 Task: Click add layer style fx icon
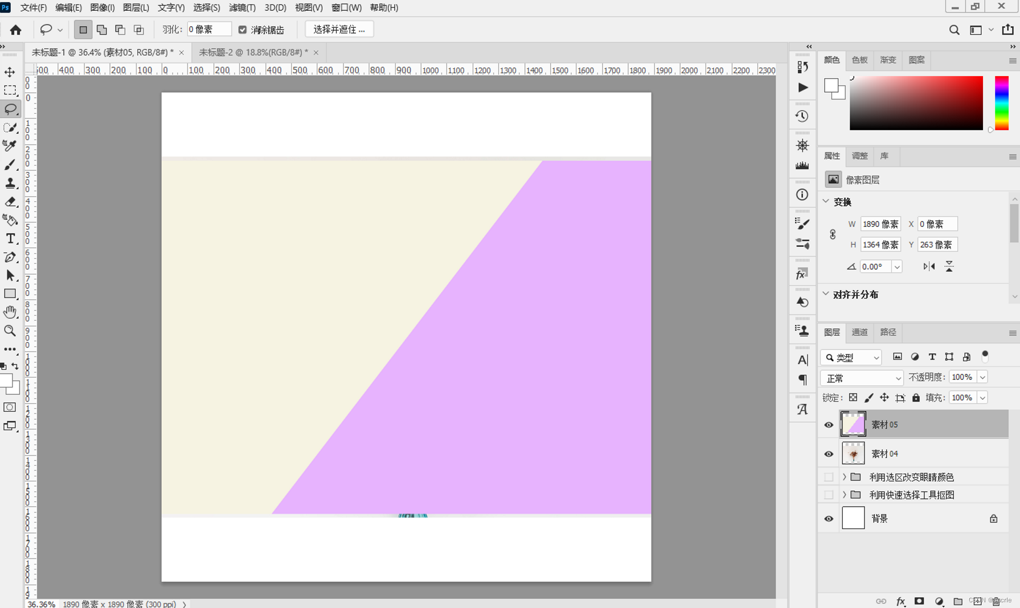(x=900, y=601)
